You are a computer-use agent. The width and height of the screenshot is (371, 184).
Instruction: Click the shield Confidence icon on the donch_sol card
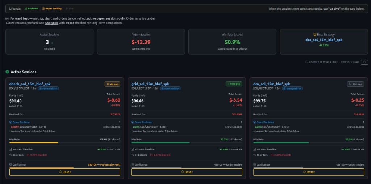click(11, 164)
